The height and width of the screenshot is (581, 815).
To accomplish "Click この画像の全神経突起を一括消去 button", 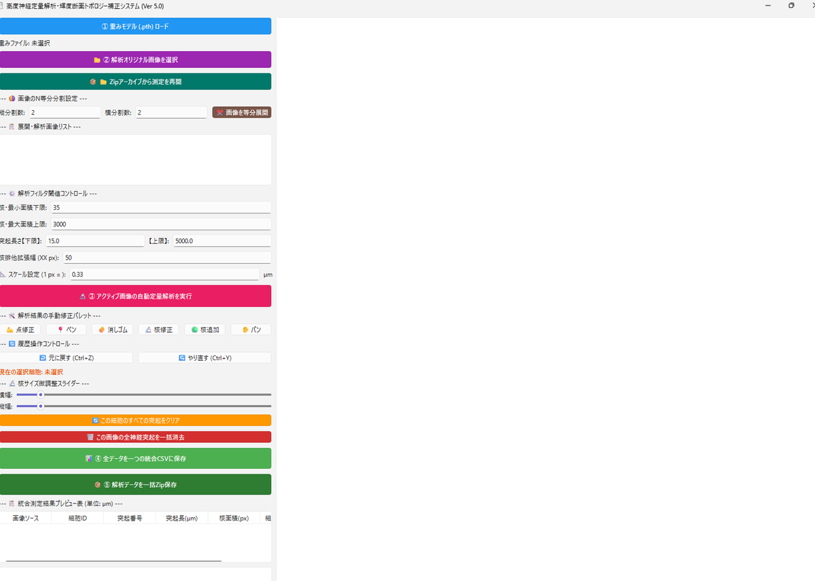I will (135, 437).
